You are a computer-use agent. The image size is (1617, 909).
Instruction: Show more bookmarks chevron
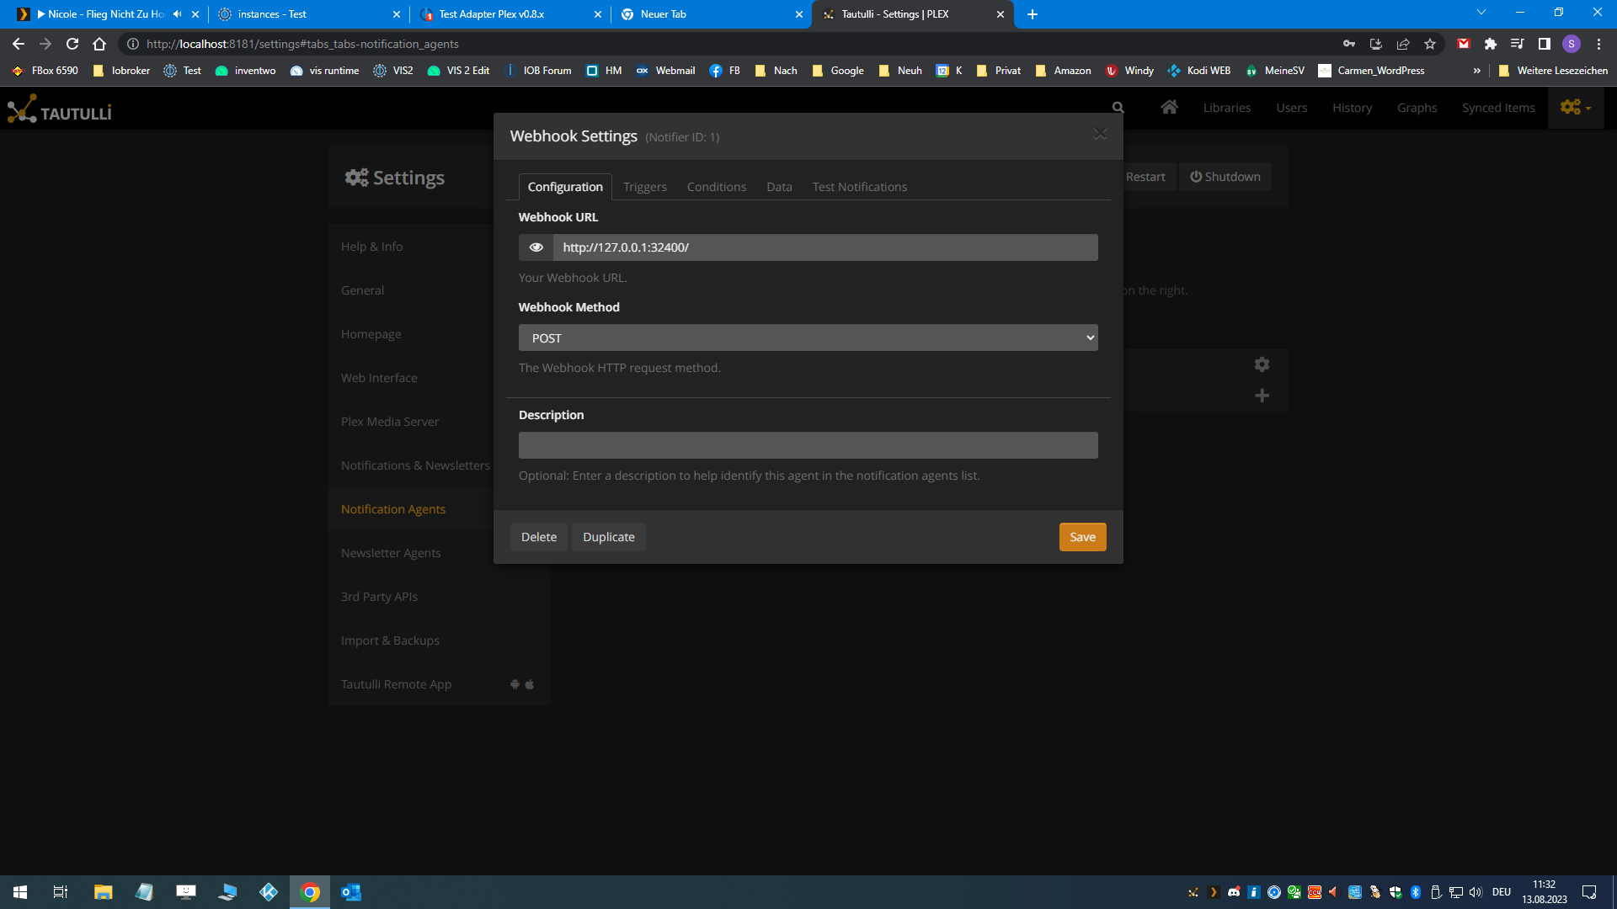(x=1476, y=71)
